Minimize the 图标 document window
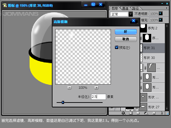This screenshot has height=128, width=171. (x=86, y=5)
